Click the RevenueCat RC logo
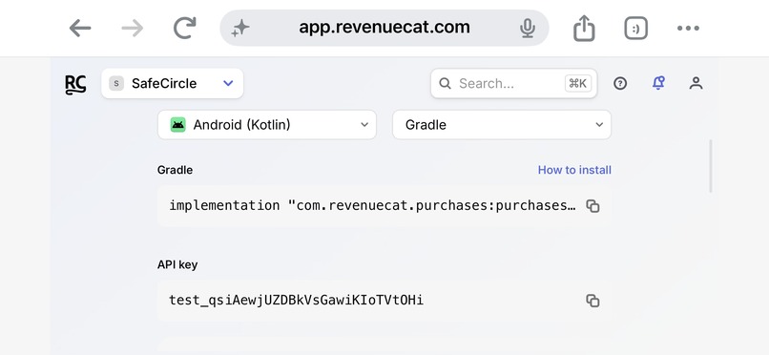This screenshot has height=355, width=769. 75,84
